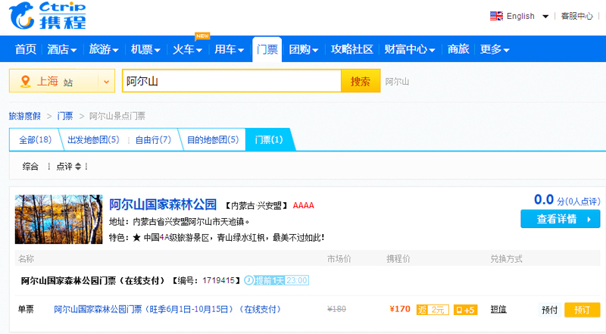Click the struck-through ¥180 market price

click(x=336, y=309)
